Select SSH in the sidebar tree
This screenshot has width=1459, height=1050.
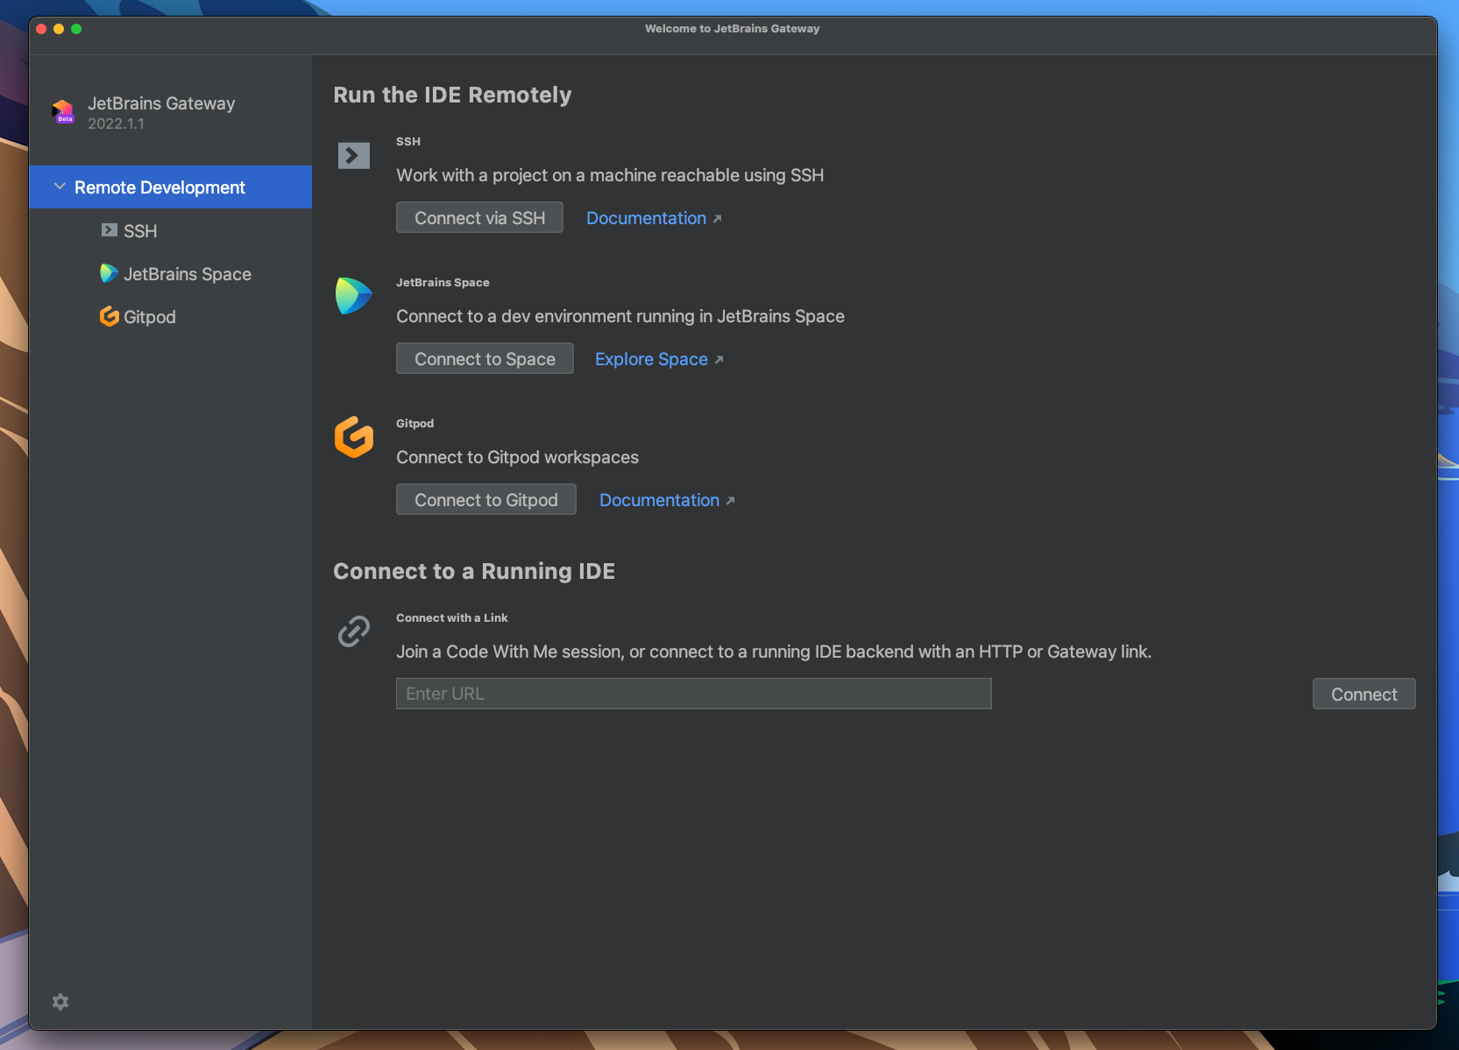pos(140,230)
